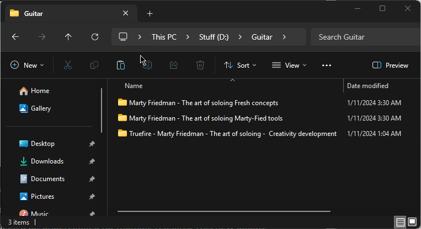Click the Paste clipboard icon
This screenshot has width=421, height=229.
pyautogui.click(x=120, y=65)
